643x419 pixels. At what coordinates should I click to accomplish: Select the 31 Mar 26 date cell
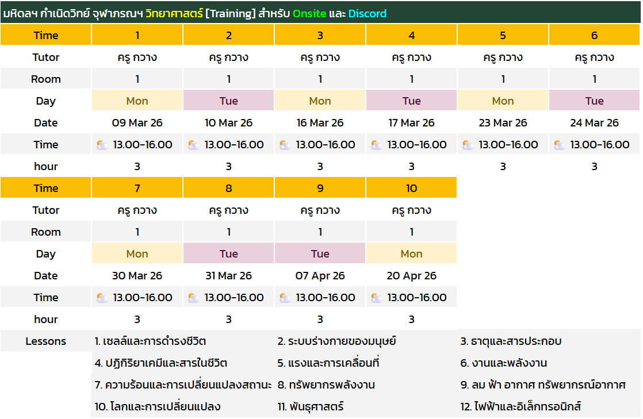[228, 276]
